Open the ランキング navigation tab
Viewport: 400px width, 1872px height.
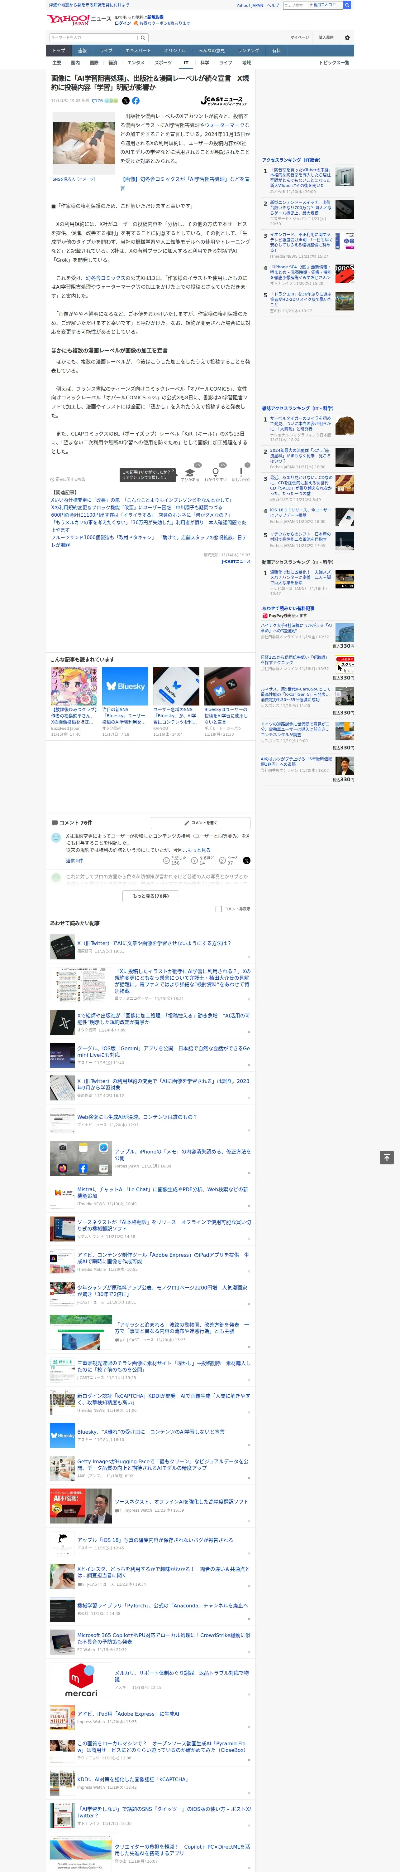pyautogui.click(x=248, y=51)
